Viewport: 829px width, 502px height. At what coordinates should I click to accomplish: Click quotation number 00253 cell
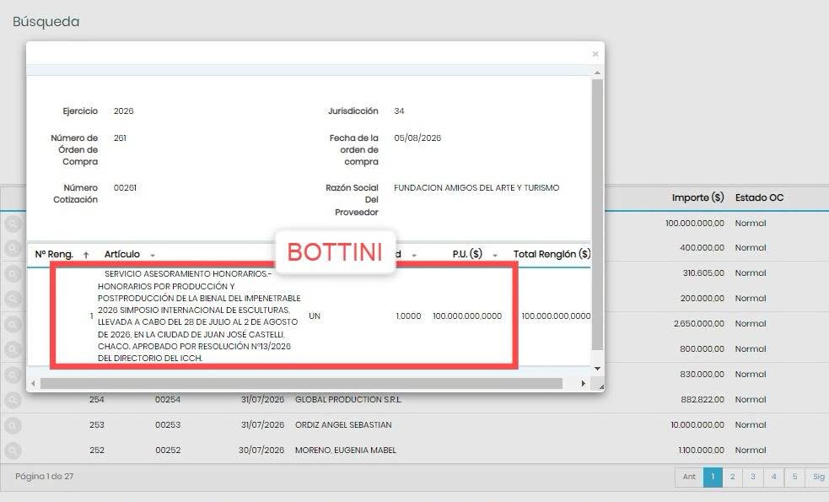click(x=168, y=425)
